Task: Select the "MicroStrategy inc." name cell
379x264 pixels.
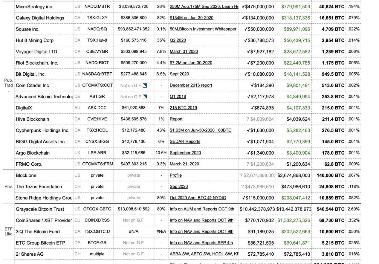Action: click(34, 7)
